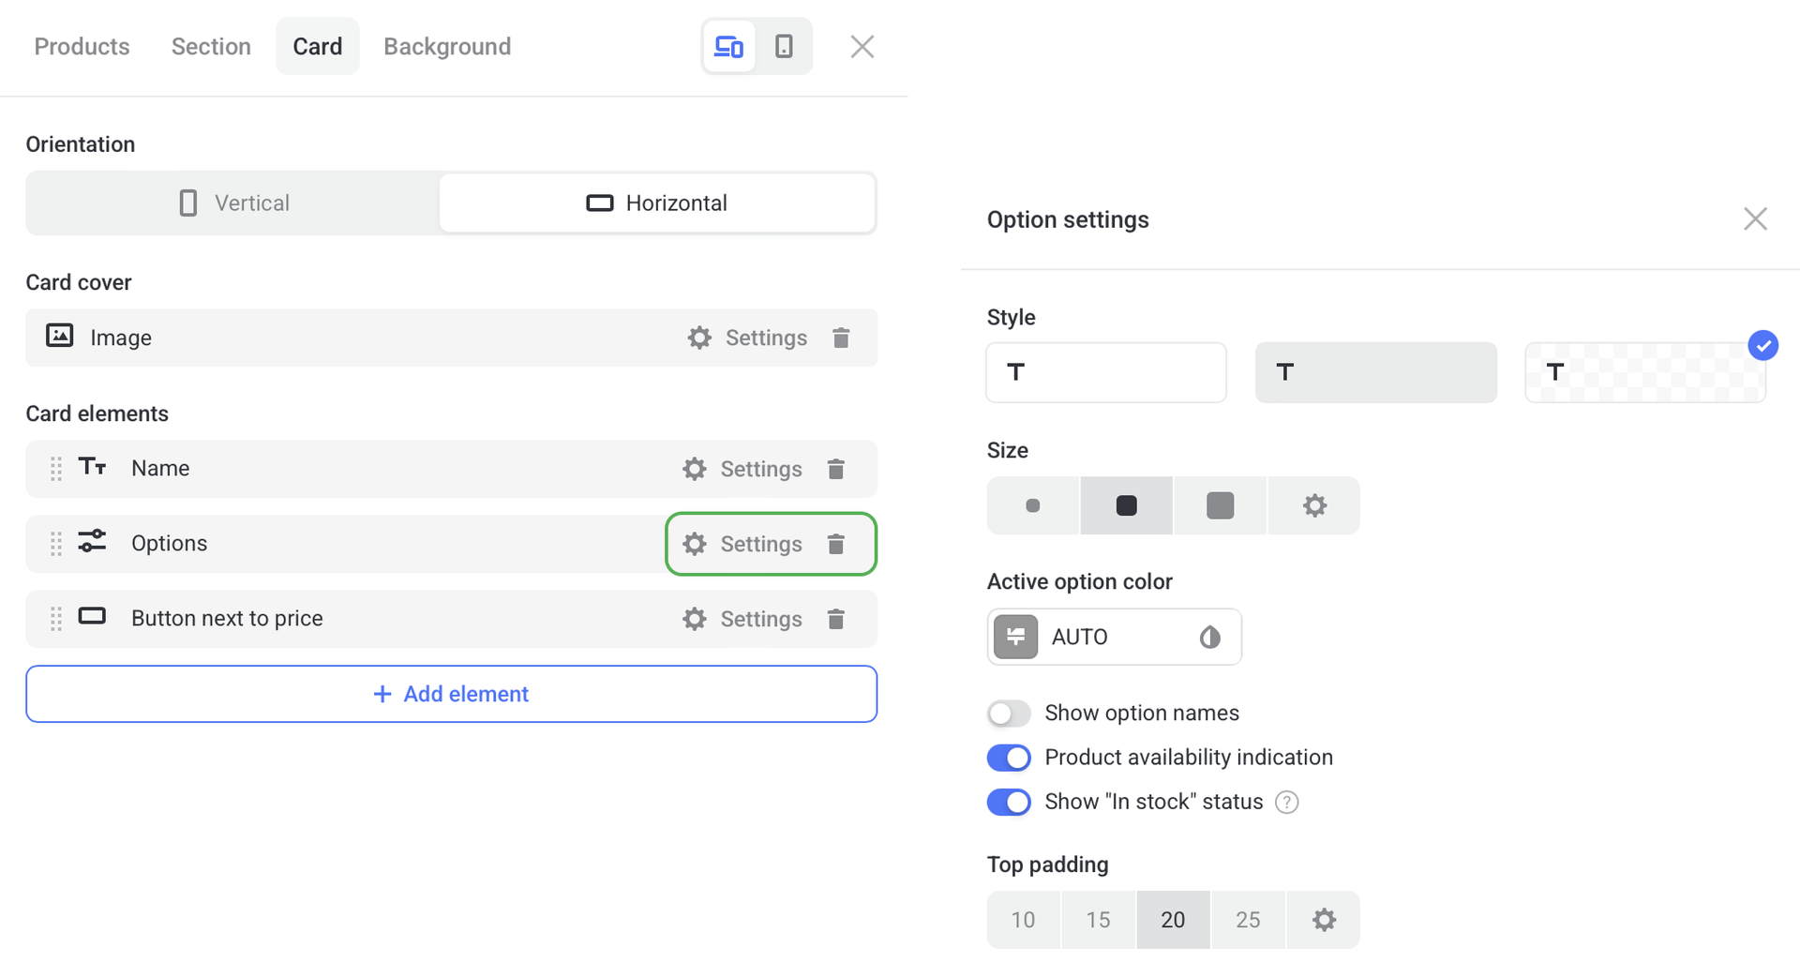Screen dimensions: 1800x977
Task: Open Settings for the Options element
Action: [743, 544]
